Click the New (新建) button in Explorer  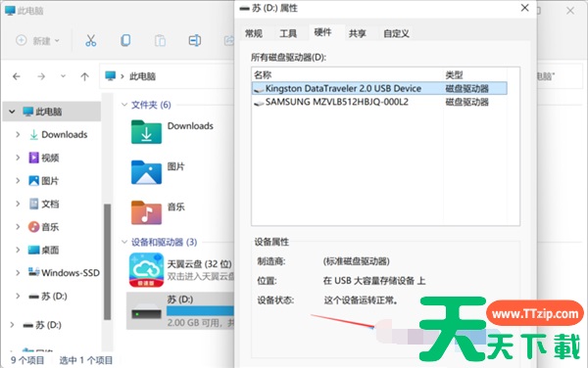click(x=37, y=40)
